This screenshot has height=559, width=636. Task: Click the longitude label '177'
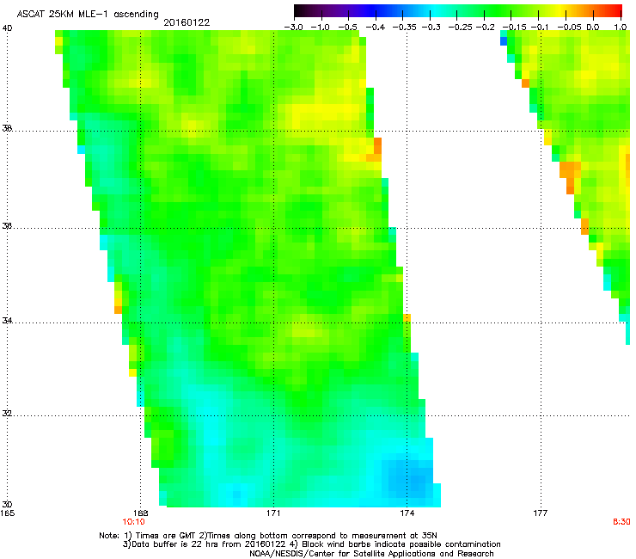pyautogui.click(x=541, y=513)
